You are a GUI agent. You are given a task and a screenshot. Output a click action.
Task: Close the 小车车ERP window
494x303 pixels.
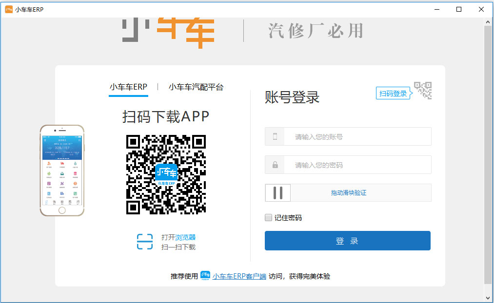481,9
